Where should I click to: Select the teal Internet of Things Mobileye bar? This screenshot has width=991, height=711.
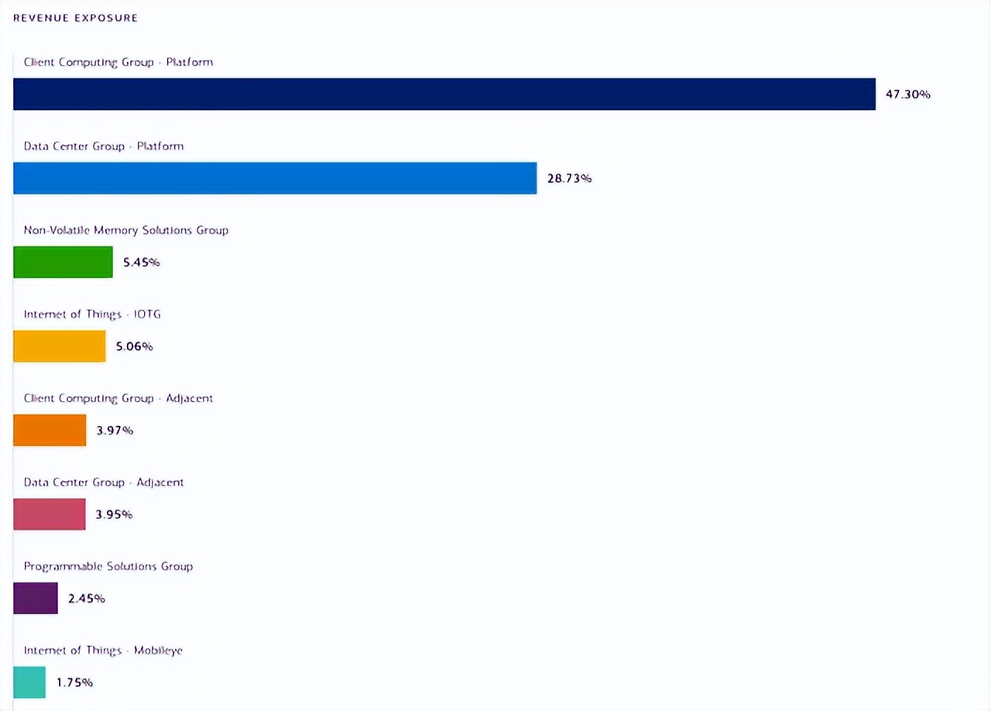click(29, 682)
